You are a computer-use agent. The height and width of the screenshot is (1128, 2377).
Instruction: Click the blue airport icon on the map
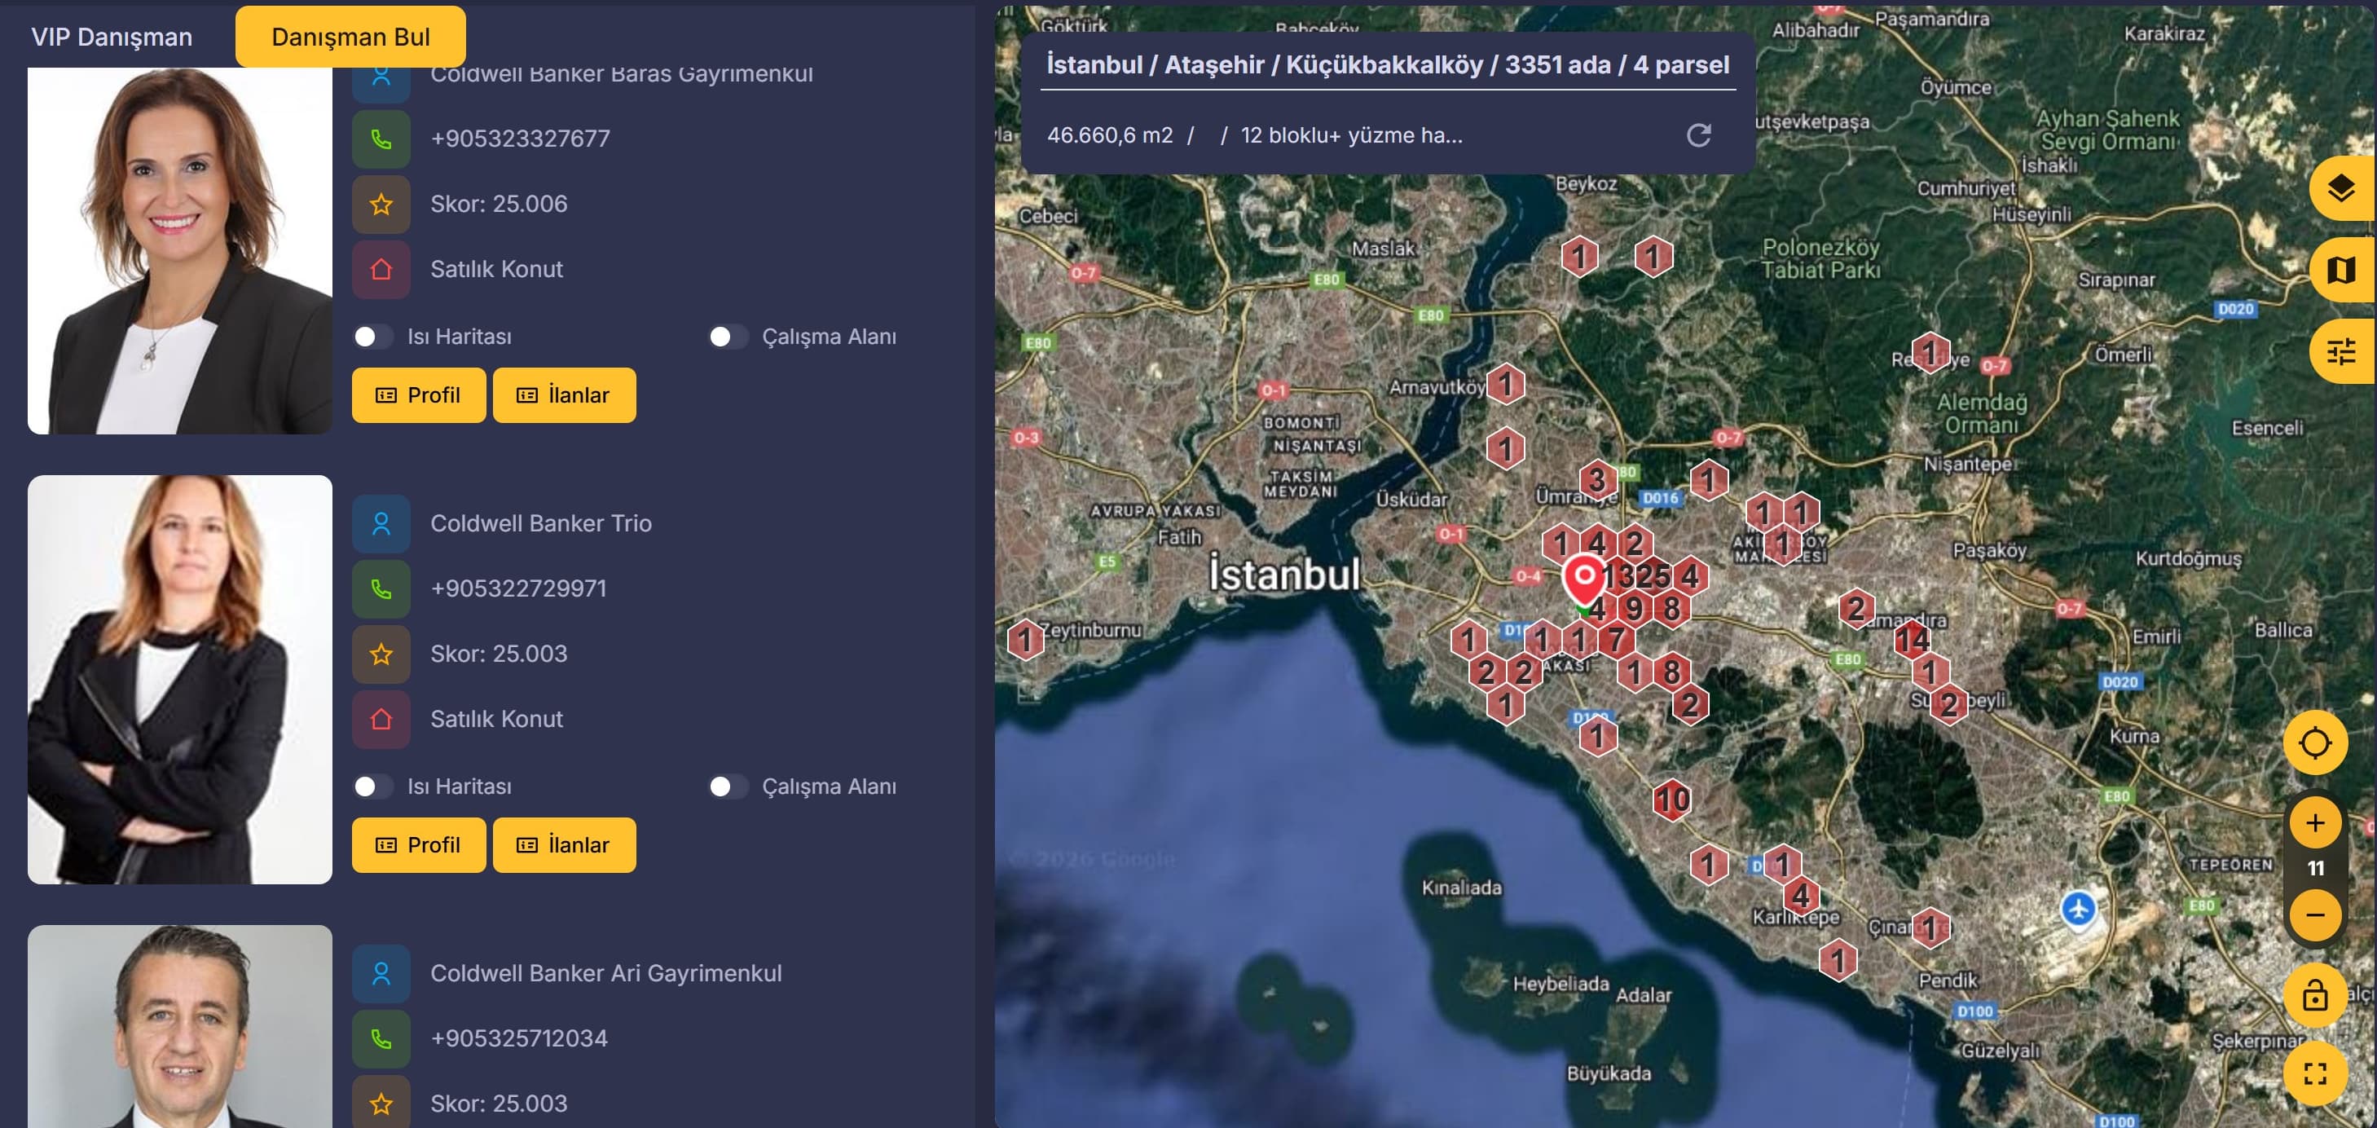[x=2077, y=908]
